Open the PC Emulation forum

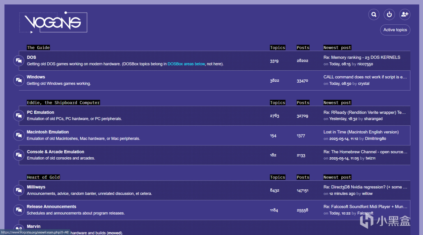pyautogui.click(x=40, y=112)
